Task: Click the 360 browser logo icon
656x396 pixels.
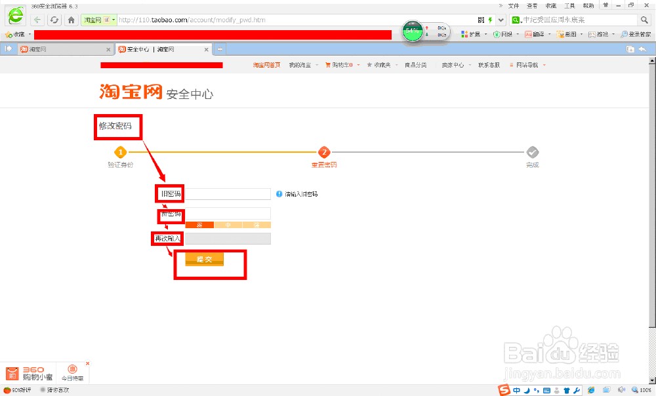Action: pos(16,16)
